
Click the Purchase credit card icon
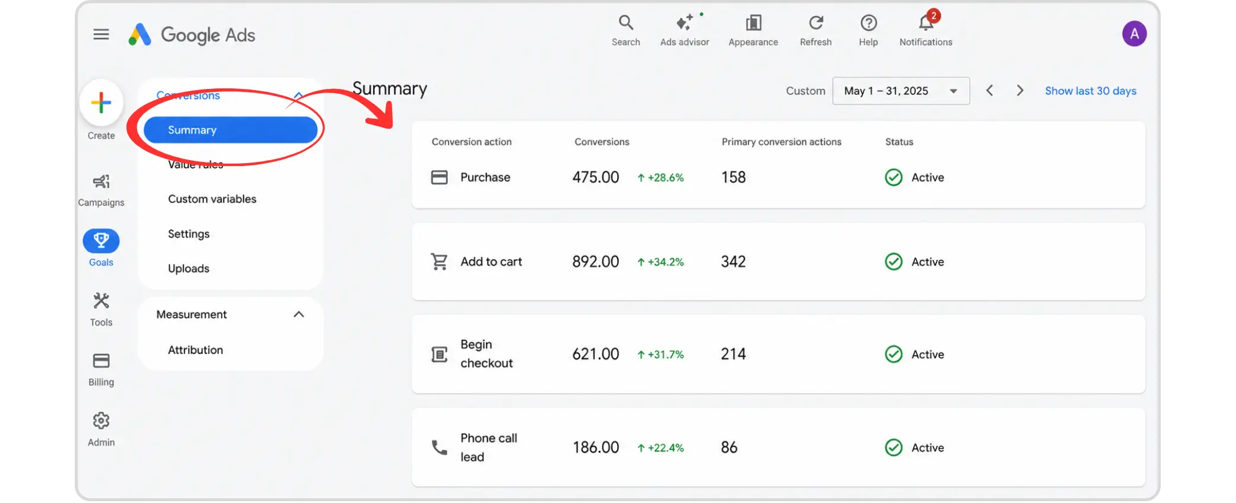click(439, 177)
